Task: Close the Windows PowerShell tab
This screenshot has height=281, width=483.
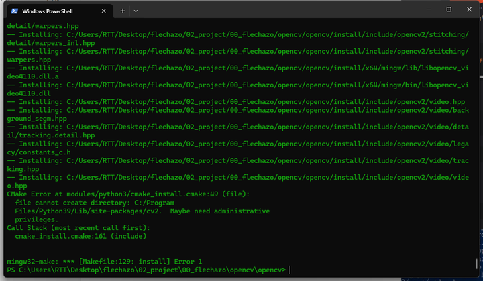Action: (x=104, y=11)
